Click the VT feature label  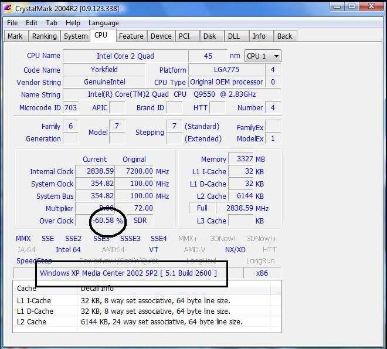[x=154, y=250]
